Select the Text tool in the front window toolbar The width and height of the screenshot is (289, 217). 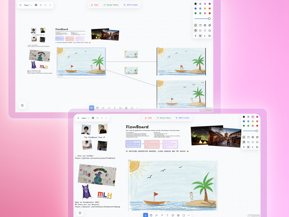point(167,215)
